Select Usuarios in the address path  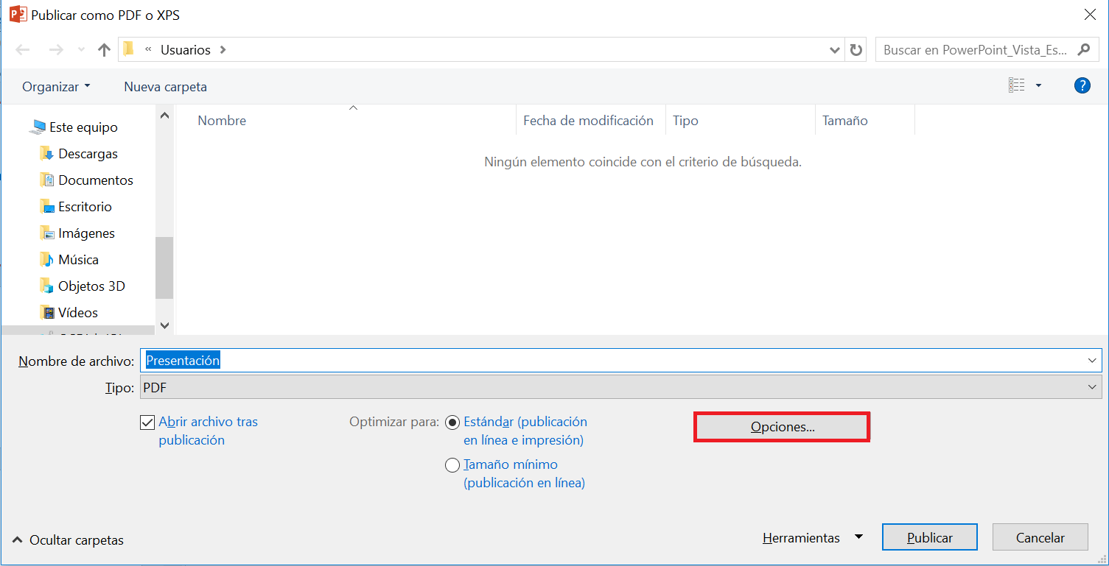(186, 50)
